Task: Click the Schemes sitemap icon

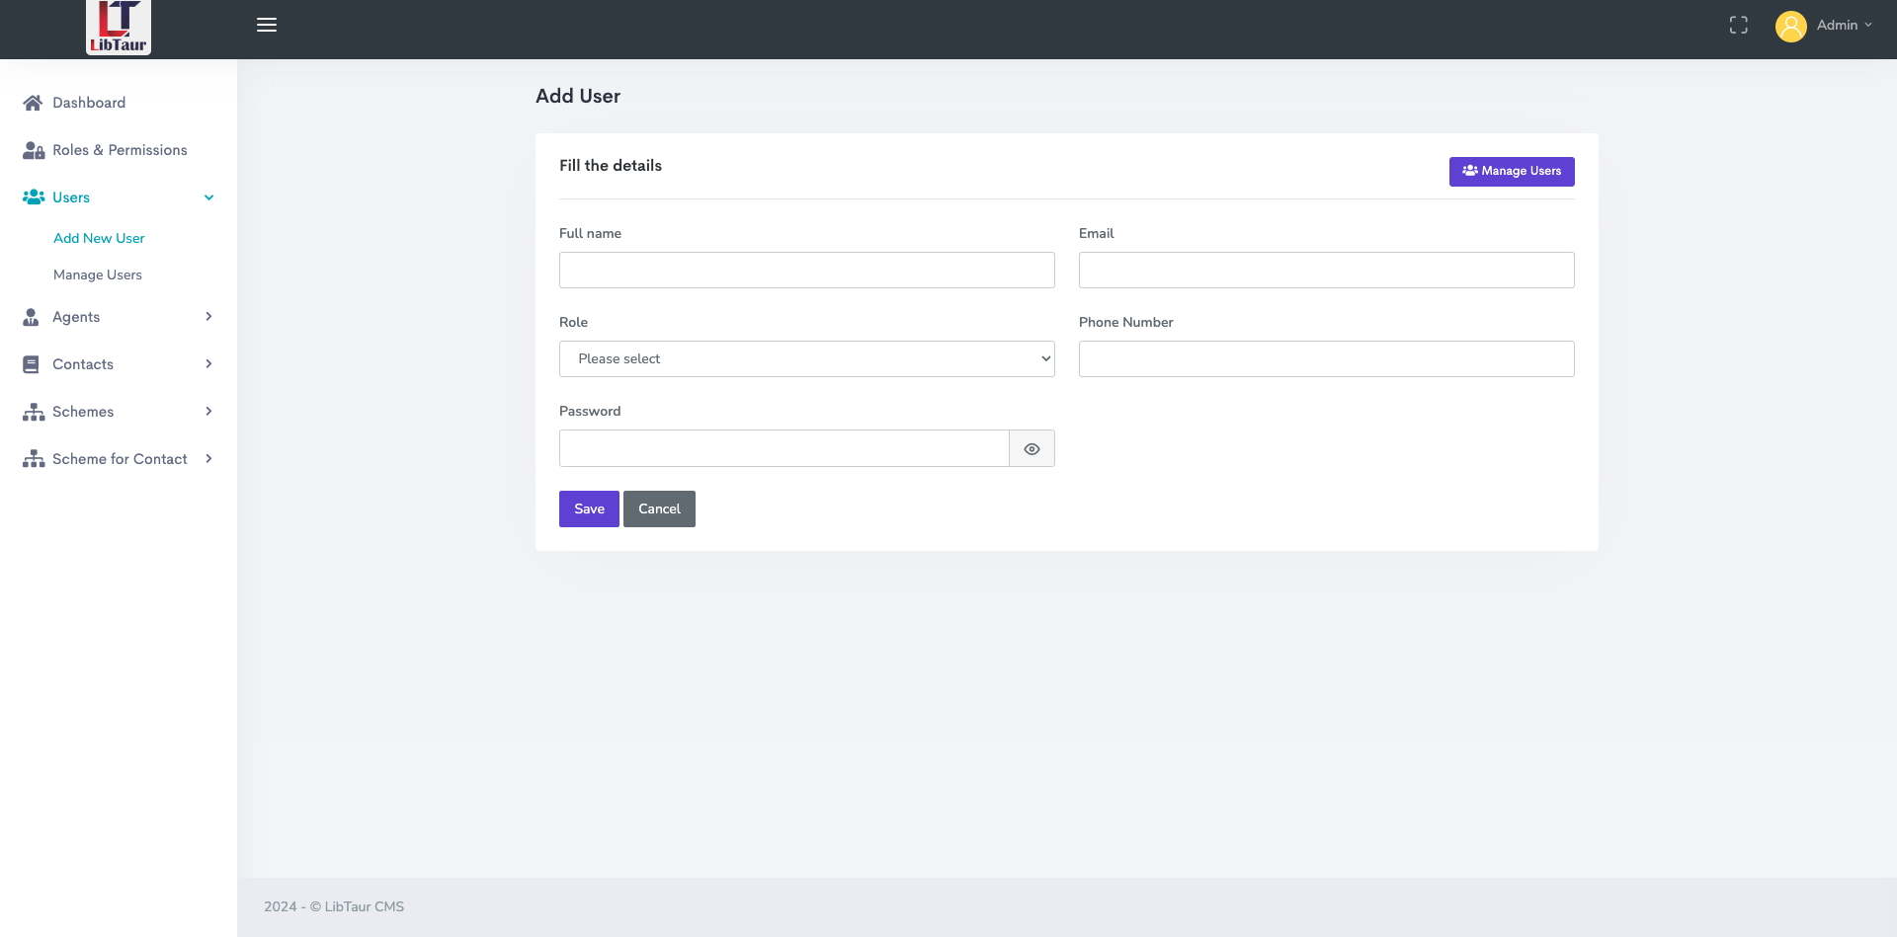Action: tap(34, 412)
